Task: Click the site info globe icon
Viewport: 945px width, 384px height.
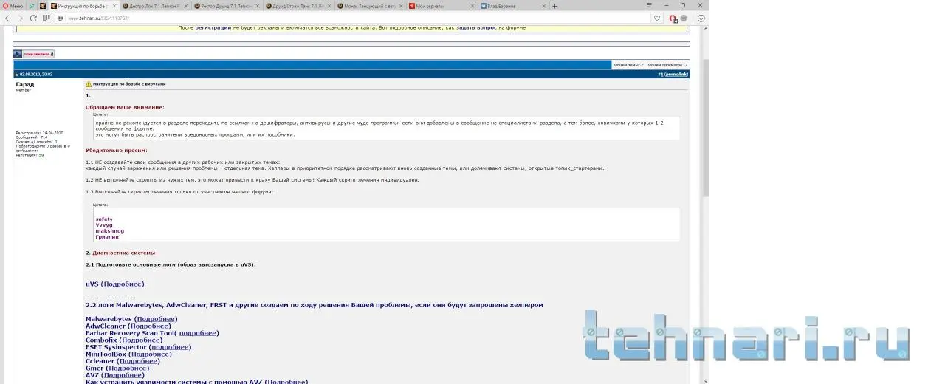Action: pos(61,18)
